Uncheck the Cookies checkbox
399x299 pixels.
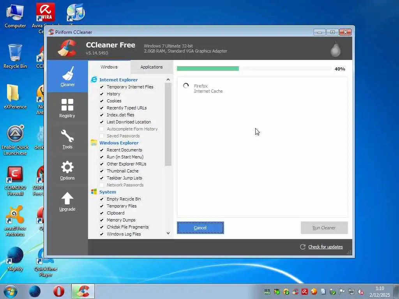pos(102,101)
